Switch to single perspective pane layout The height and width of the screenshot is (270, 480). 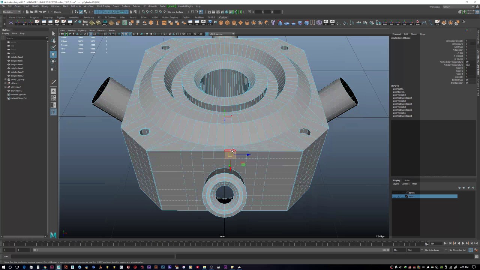(53, 91)
